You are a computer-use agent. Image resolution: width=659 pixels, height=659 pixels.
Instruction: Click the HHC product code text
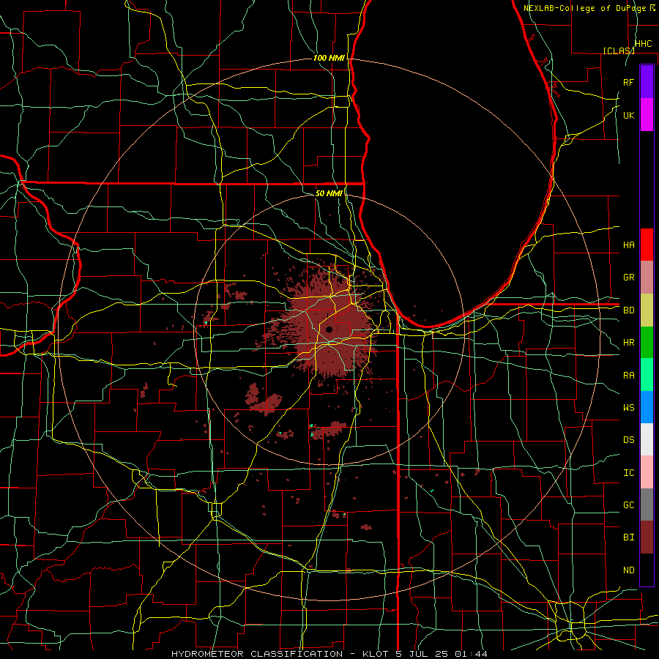pos(643,44)
